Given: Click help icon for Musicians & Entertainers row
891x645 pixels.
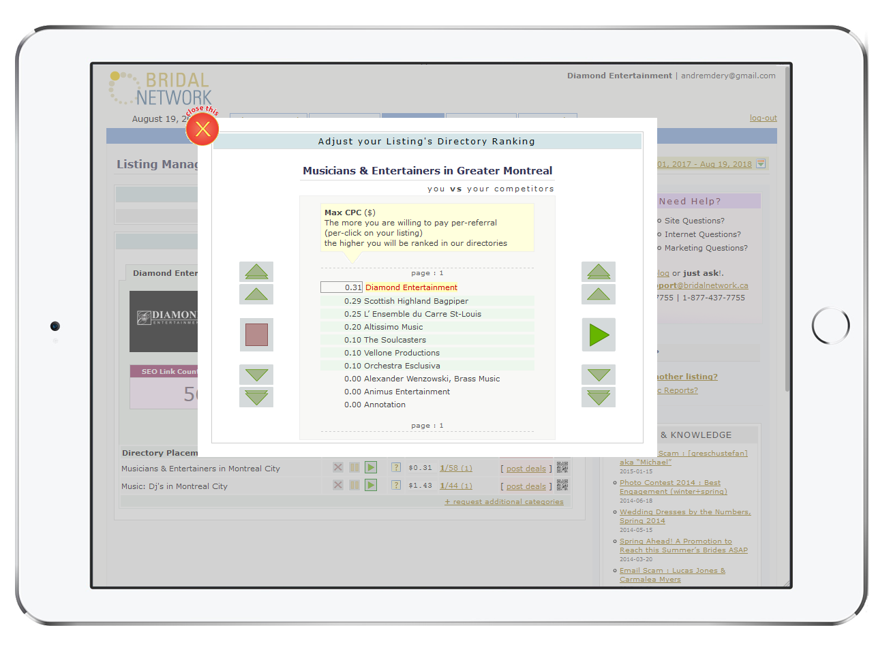Looking at the screenshot, I should pos(396,467).
